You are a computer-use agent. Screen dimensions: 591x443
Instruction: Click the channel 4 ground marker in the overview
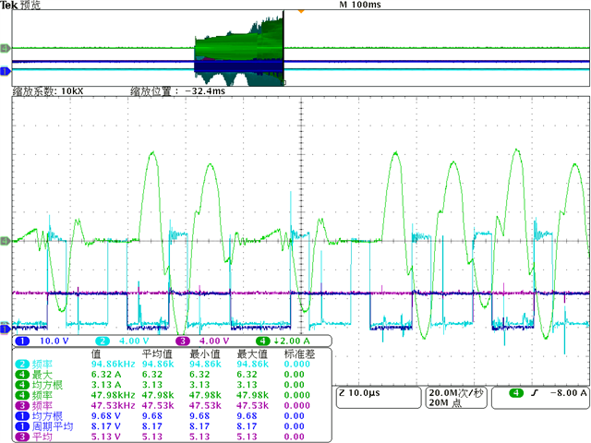(x=6, y=48)
